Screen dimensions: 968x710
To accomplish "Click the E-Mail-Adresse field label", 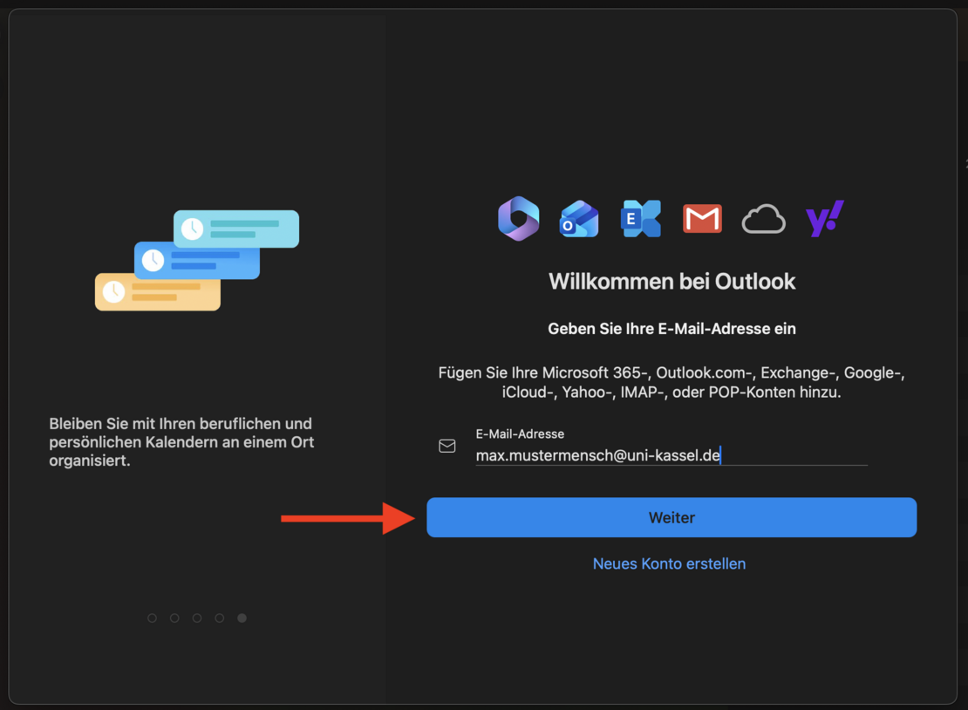I will click(520, 434).
